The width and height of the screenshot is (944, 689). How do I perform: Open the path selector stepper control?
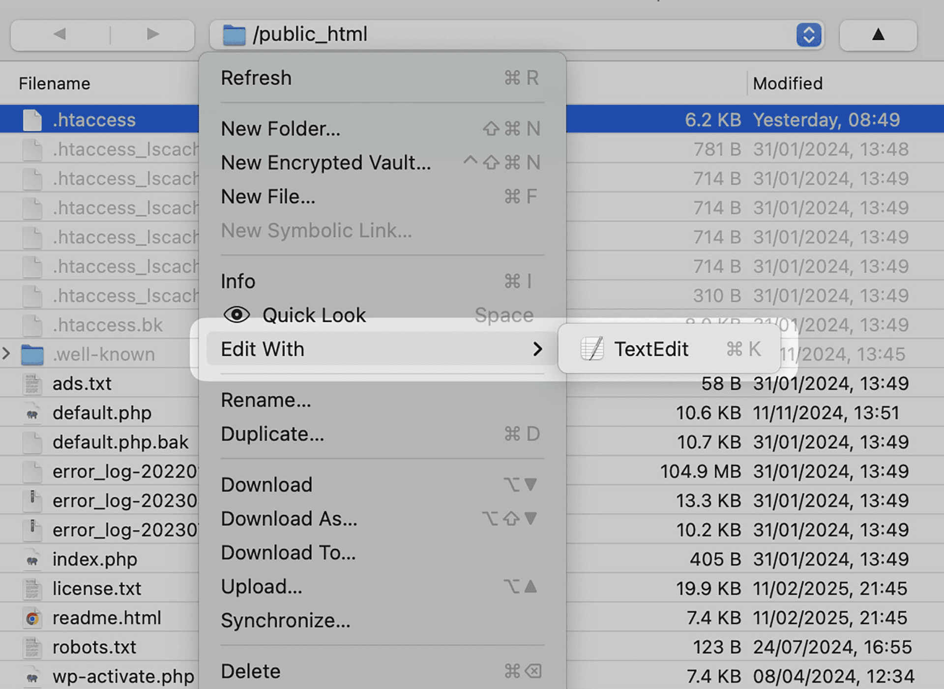tap(808, 34)
